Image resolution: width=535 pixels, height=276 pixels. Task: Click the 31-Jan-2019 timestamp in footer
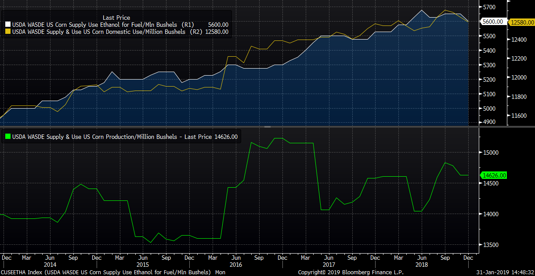click(505, 272)
